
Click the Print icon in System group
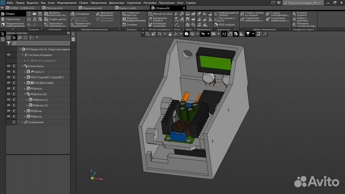click(x=29, y=19)
